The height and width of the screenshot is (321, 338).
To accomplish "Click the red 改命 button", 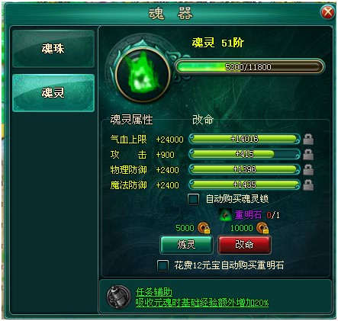I will click(x=244, y=245).
